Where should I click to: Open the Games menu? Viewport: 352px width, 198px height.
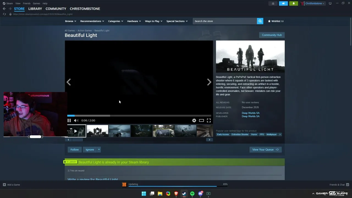pos(36,3)
